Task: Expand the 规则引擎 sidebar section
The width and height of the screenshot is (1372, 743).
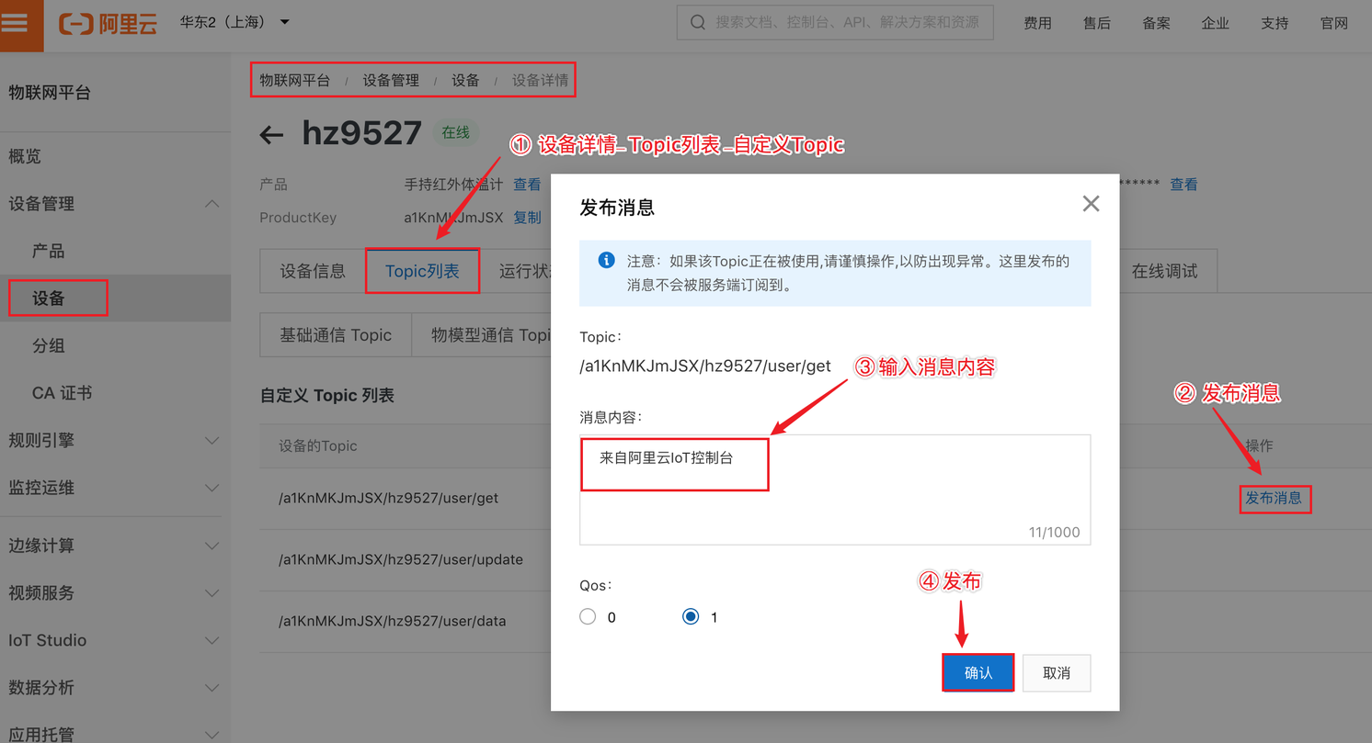Action: pyautogui.click(x=115, y=440)
